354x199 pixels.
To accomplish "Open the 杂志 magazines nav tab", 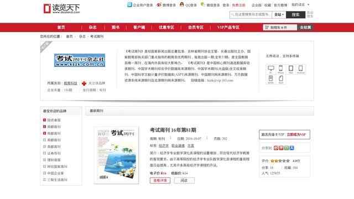I will point(92,27).
